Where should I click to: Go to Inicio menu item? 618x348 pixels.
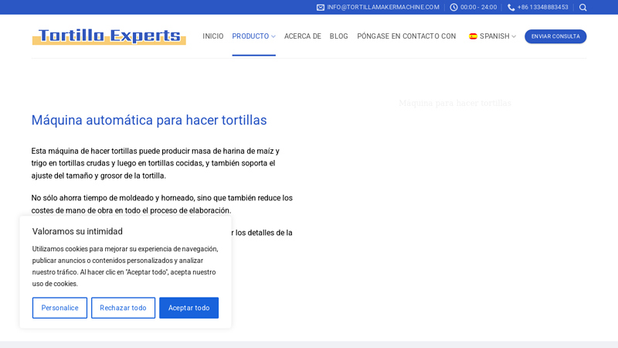(213, 36)
